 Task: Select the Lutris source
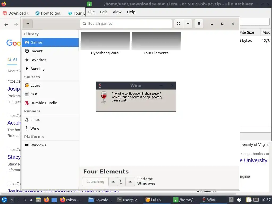tap(50, 85)
